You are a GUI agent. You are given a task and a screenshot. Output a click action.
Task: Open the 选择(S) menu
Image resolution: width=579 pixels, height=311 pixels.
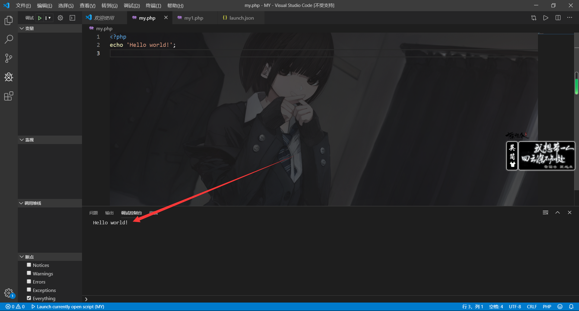pyautogui.click(x=66, y=5)
